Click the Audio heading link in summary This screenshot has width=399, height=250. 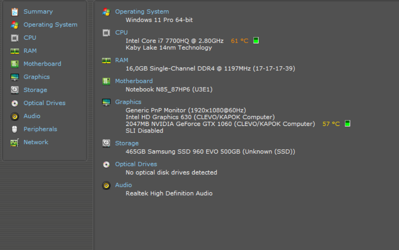pos(124,185)
